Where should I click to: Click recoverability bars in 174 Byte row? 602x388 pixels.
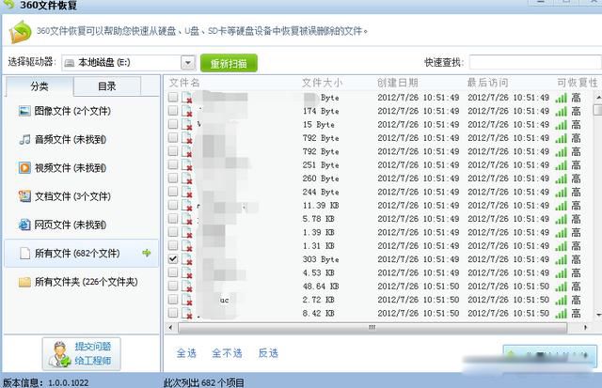point(561,111)
